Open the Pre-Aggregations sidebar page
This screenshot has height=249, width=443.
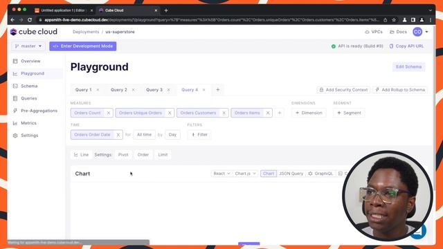coord(39,111)
